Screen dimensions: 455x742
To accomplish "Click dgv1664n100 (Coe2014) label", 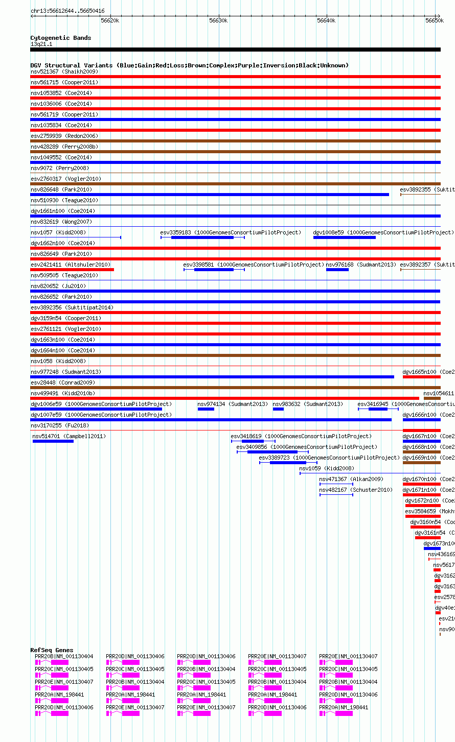I will point(63,350).
